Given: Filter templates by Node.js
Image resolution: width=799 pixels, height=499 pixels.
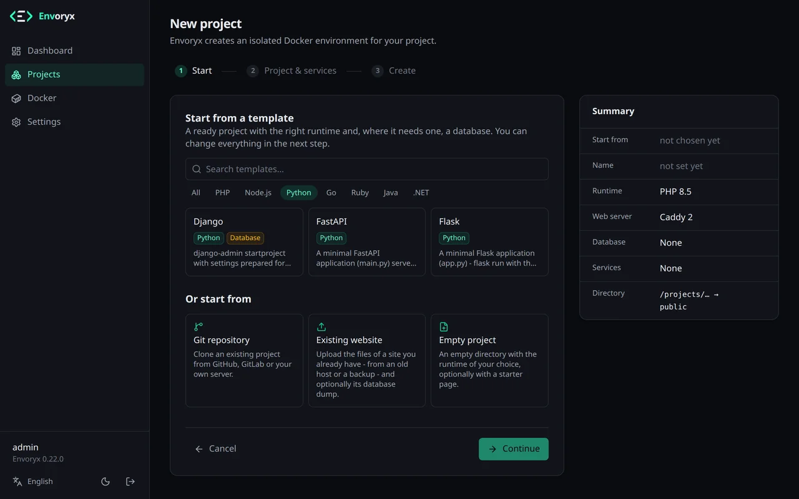Looking at the screenshot, I should click(258, 193).
